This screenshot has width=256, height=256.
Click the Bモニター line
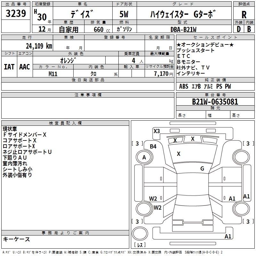click(188, 62)
